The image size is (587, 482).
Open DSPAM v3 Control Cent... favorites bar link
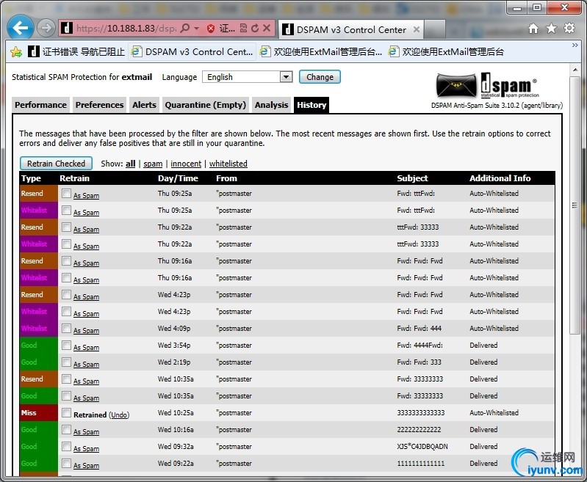[x=192, y=51]
